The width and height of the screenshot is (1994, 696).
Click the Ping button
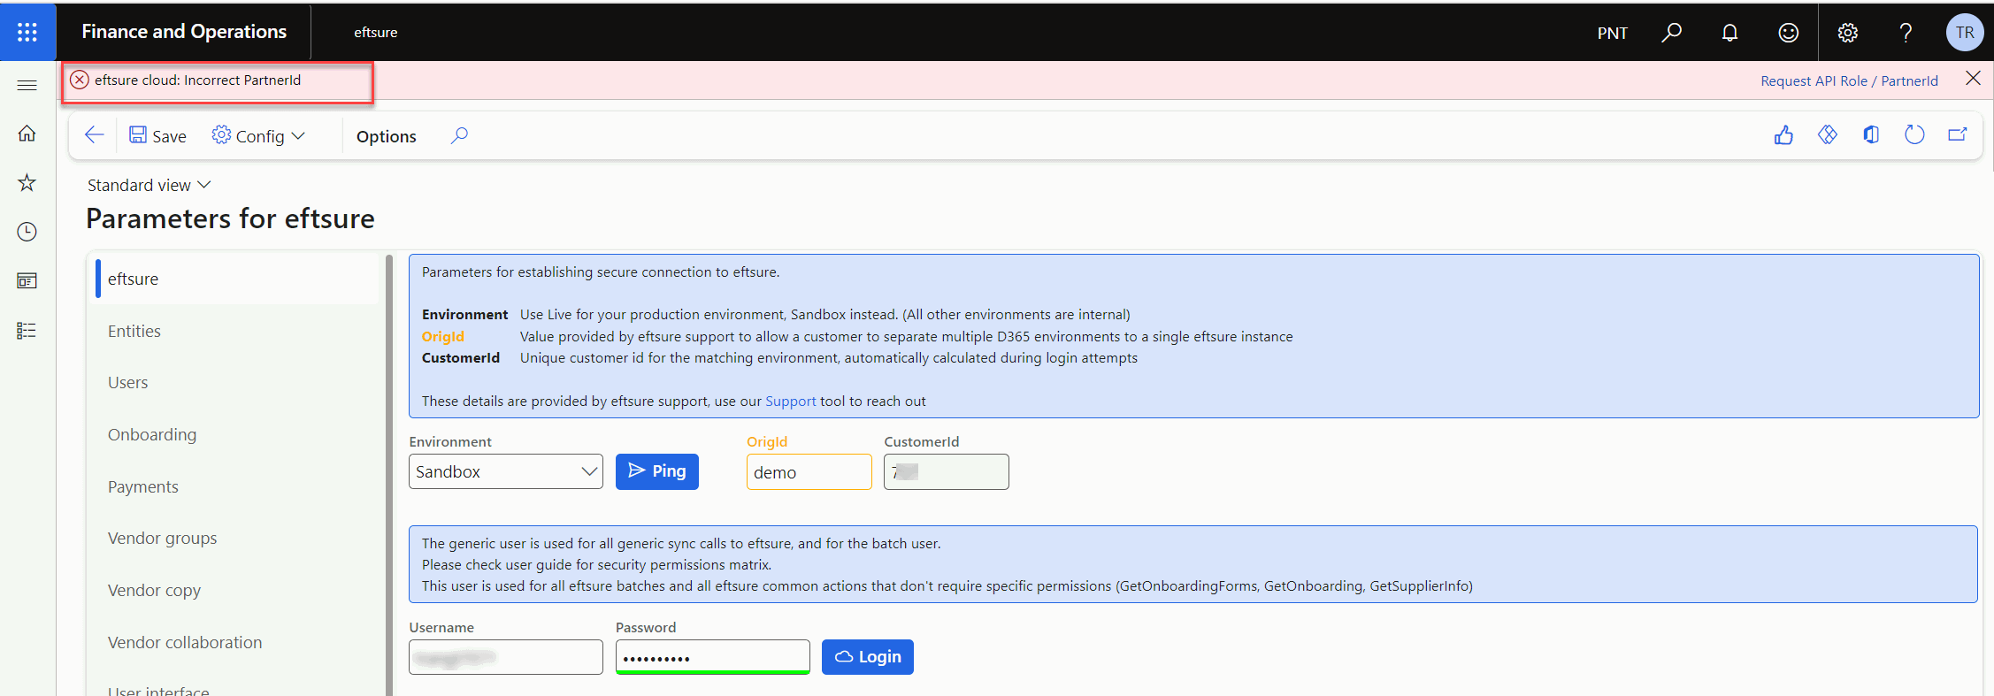(x=657, y=471)
